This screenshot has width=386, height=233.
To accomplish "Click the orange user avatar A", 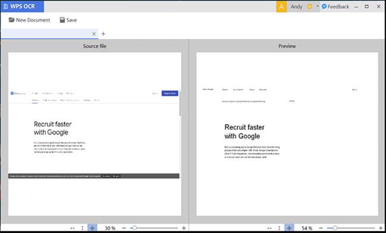I will point(281,7).
